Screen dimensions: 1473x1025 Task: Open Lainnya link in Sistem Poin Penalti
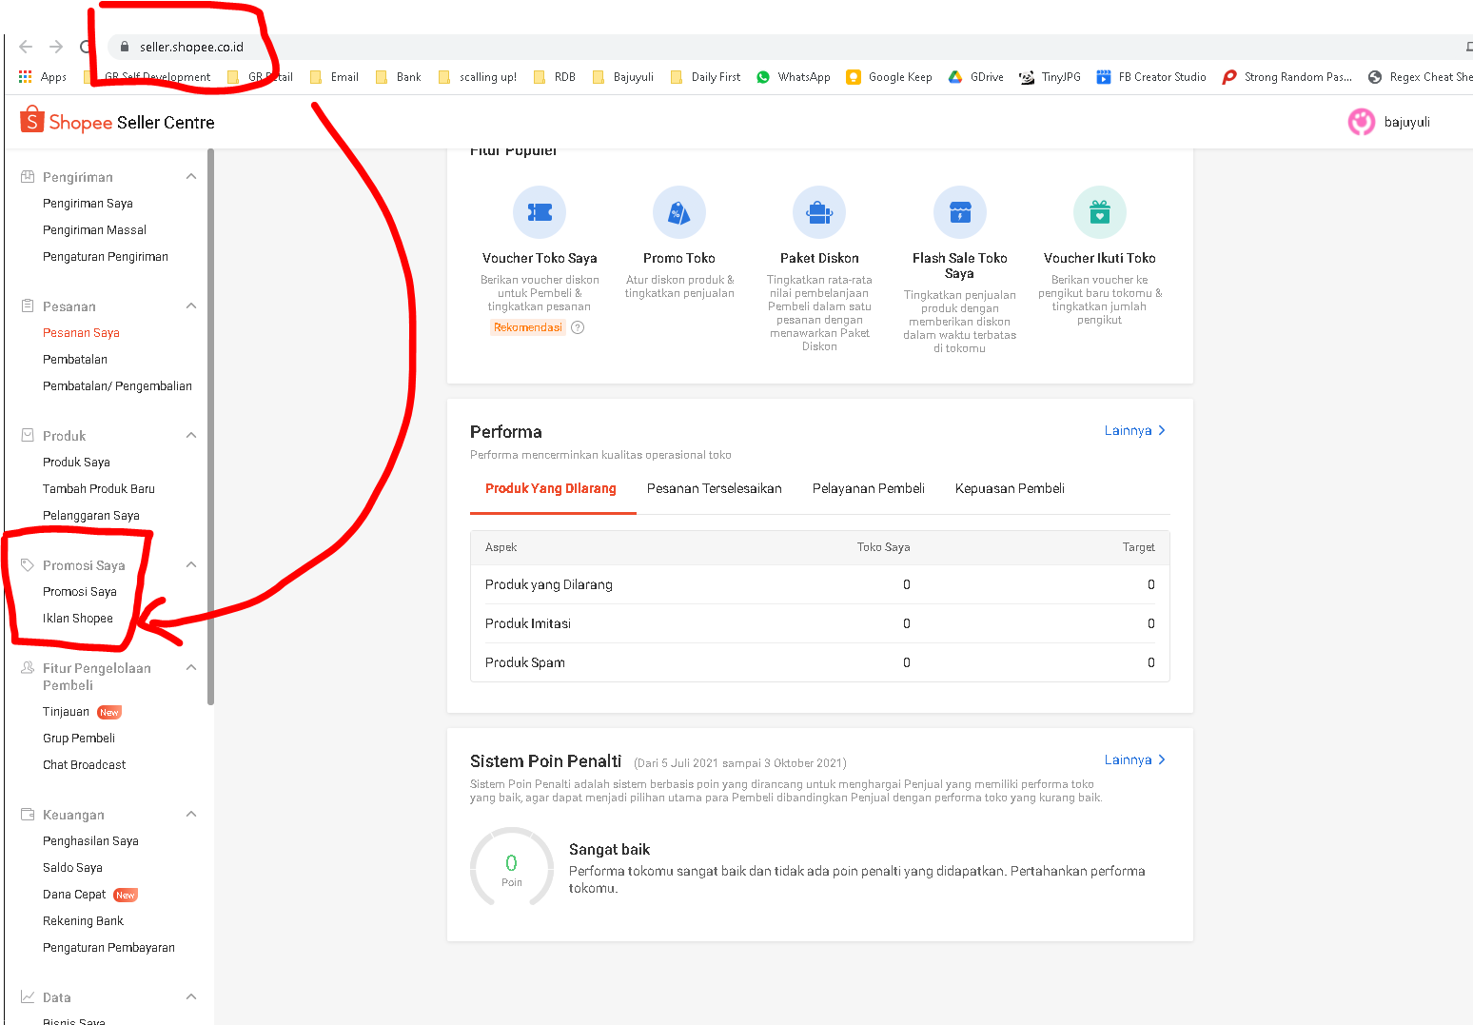[1135, 760]
